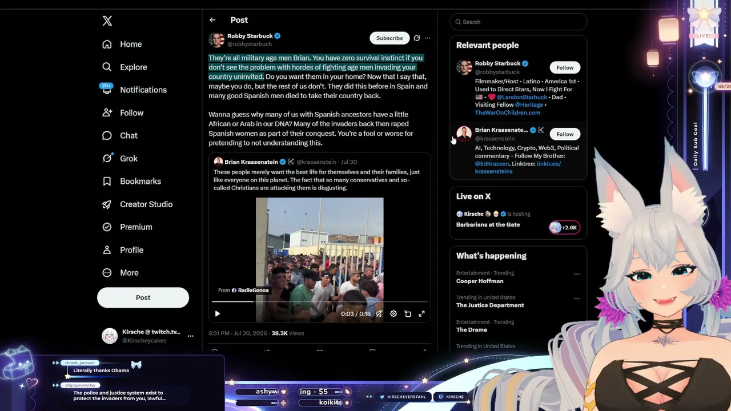Expand the video to fullscreen

click(x=421, y=313)
